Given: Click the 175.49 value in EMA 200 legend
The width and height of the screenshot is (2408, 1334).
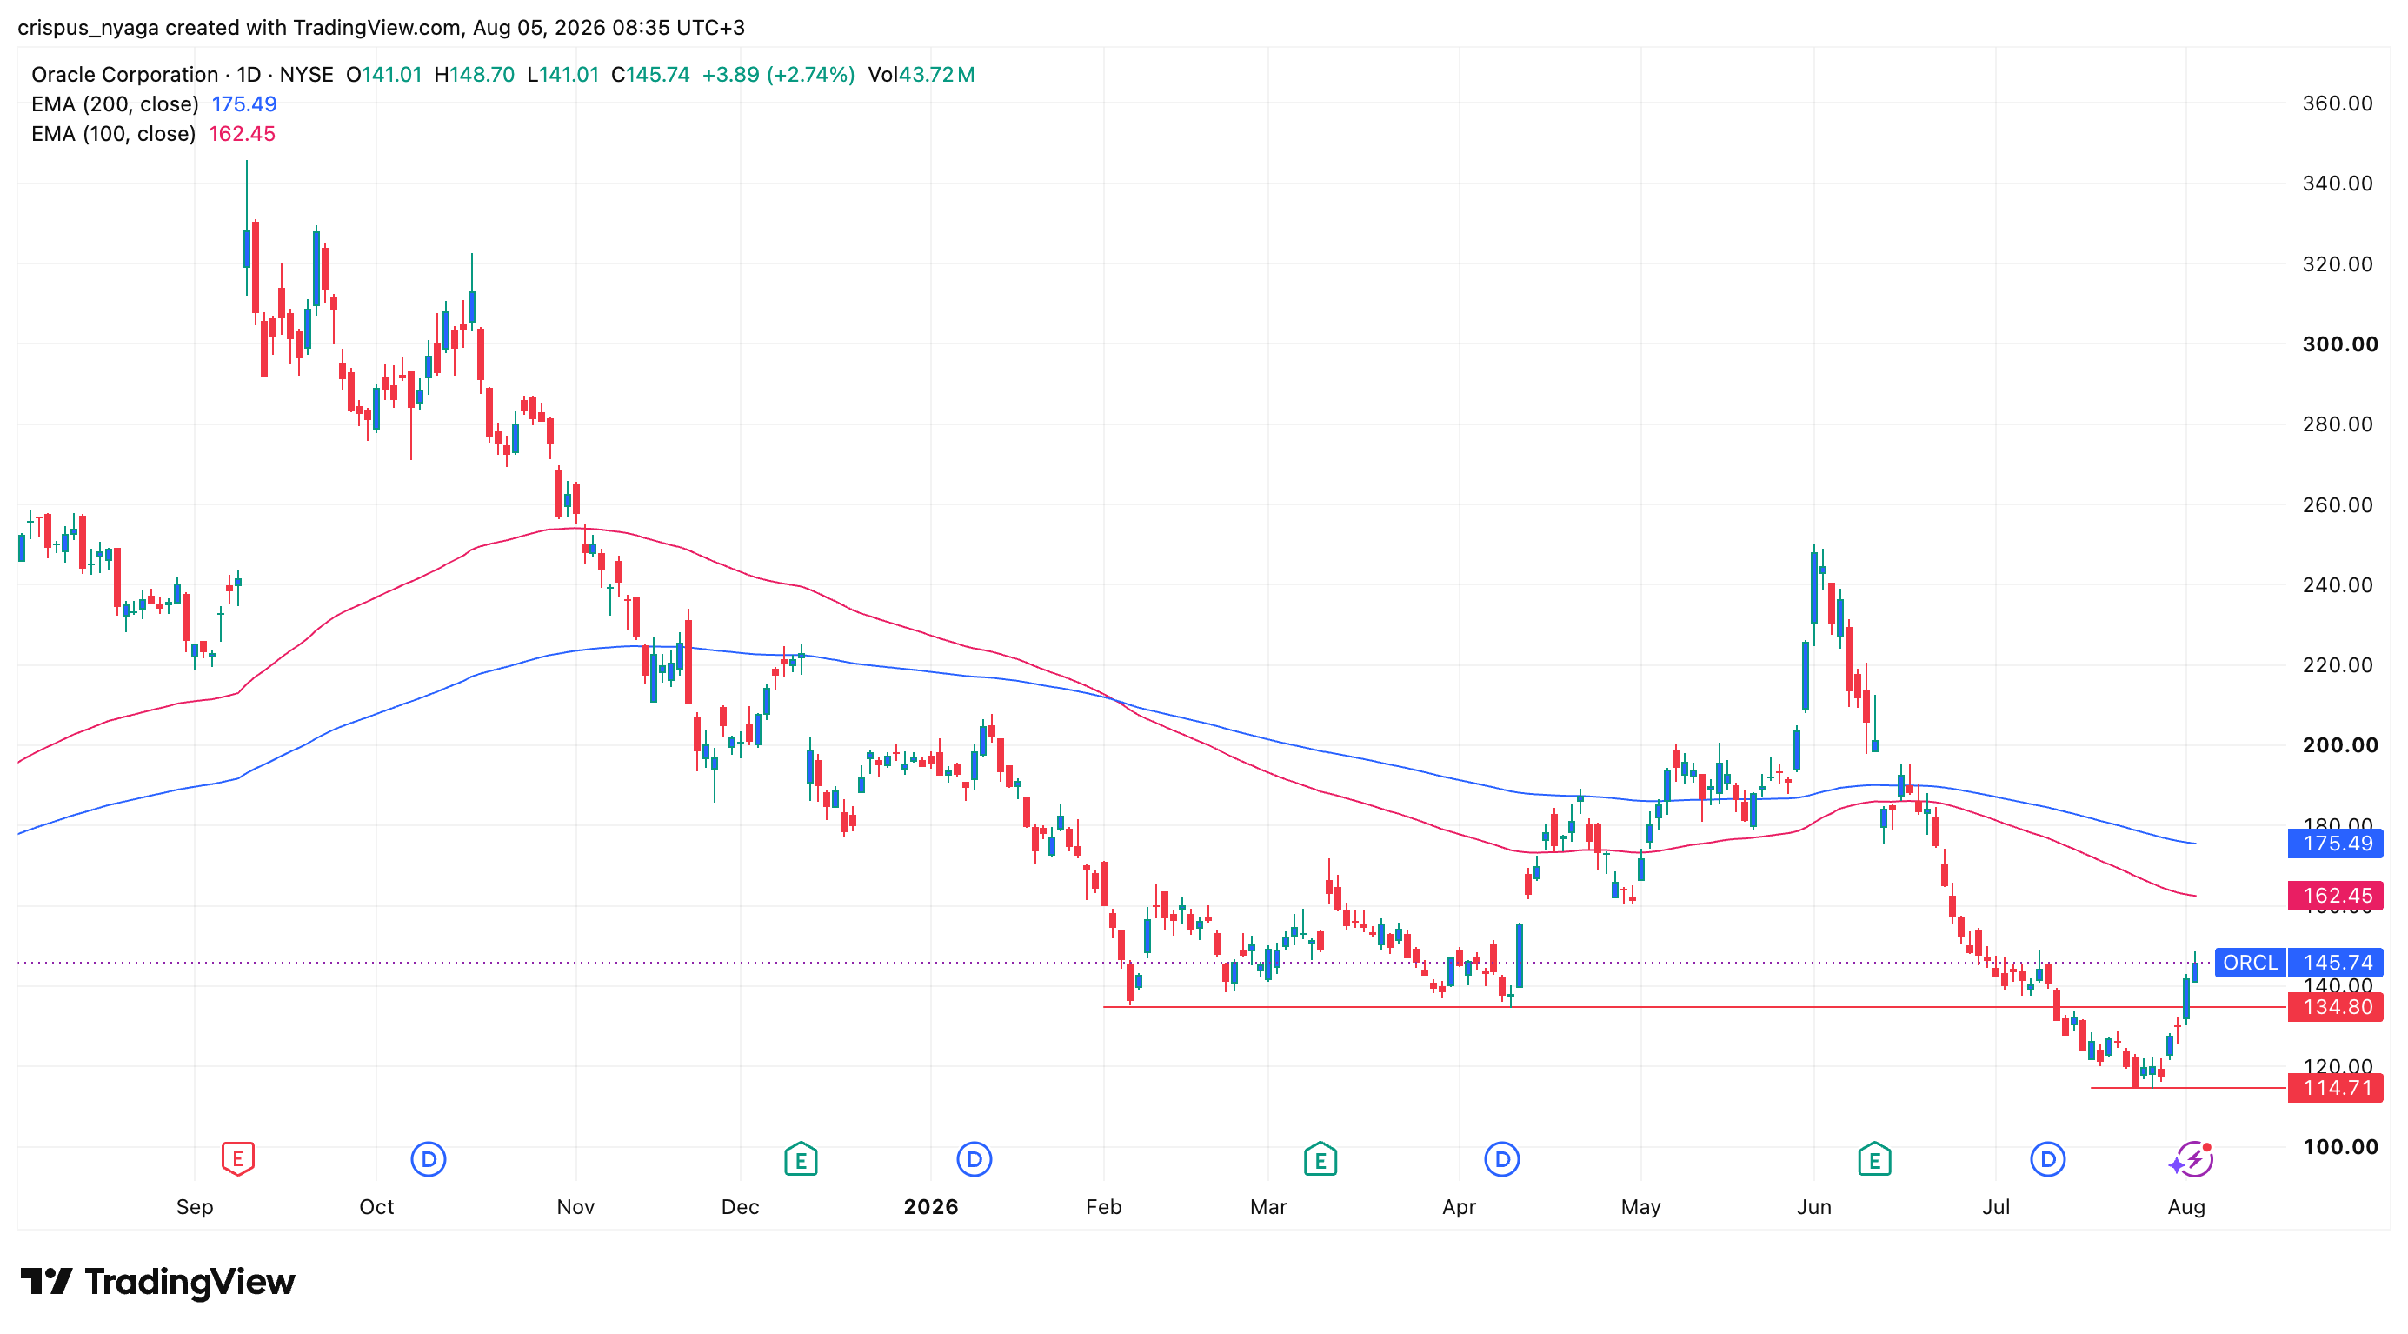Looking at the screenshot, I should click(244, 103).
